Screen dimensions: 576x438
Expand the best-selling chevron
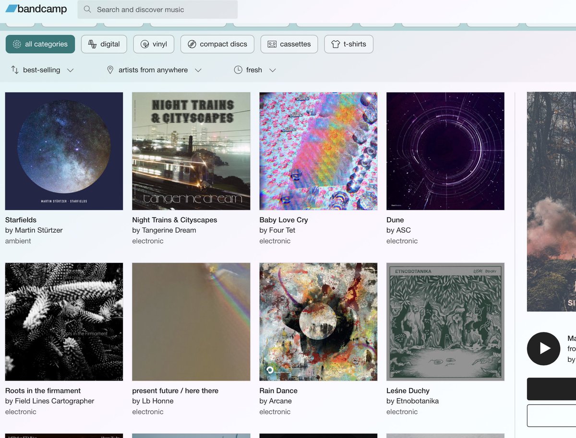click(x=70, y=70)
